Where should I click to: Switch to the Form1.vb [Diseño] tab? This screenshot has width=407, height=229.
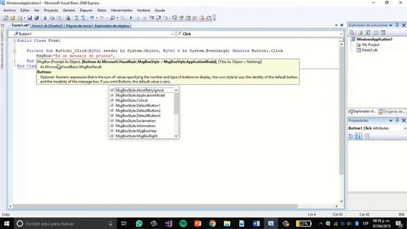click(48, 25)
